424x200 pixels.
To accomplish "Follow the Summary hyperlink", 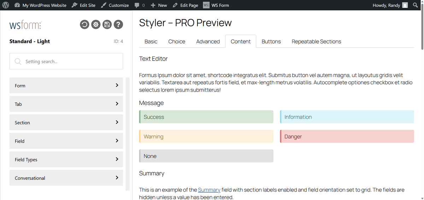I will coord(209,190).
